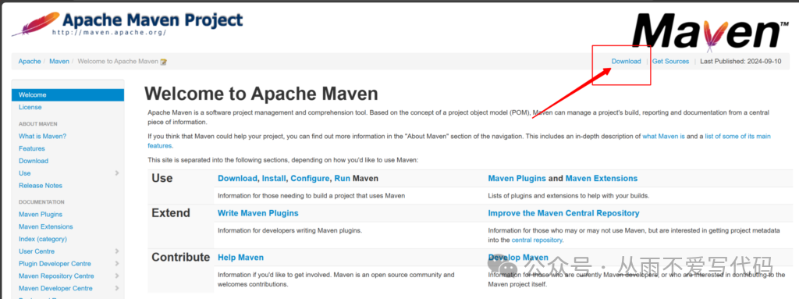
Task: Expand the Maven Repository Centre arrow
Action: [117, 276]
